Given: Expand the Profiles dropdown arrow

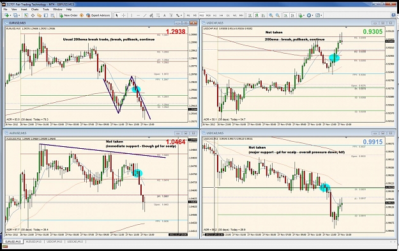Looking at the screenshot, I should coord(19,15).
